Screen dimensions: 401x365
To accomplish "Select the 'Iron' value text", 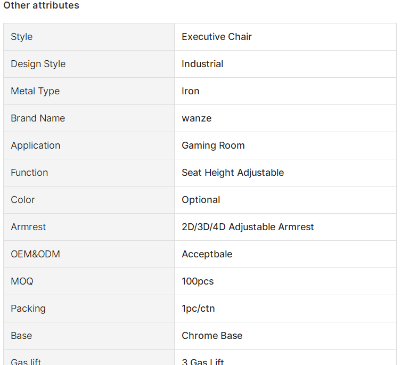I will pyautogui.click(x=191, y=91).
